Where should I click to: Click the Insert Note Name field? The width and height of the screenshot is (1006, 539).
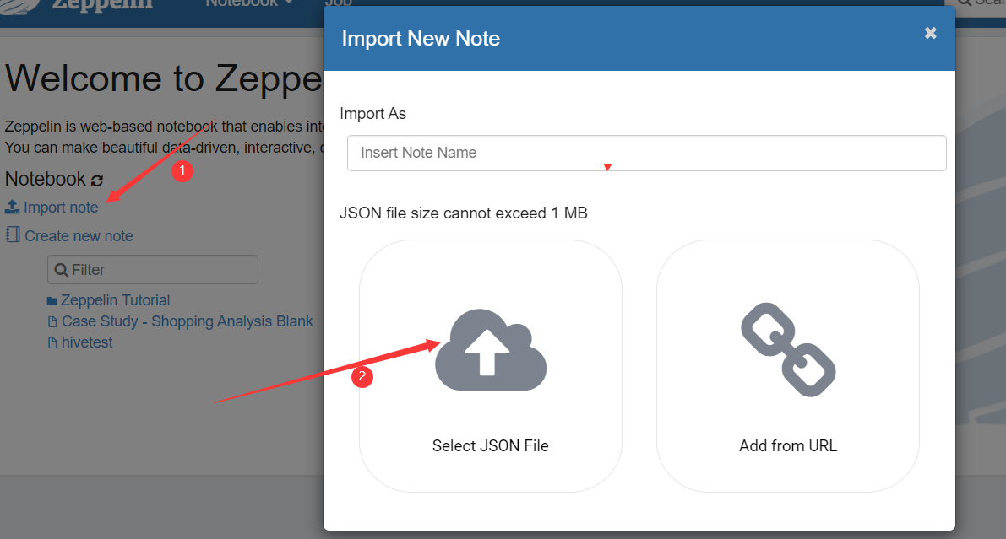click(x=647, y=153)
